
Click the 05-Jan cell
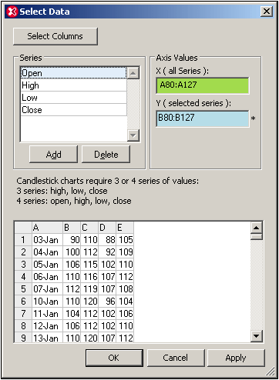point(47,265)
